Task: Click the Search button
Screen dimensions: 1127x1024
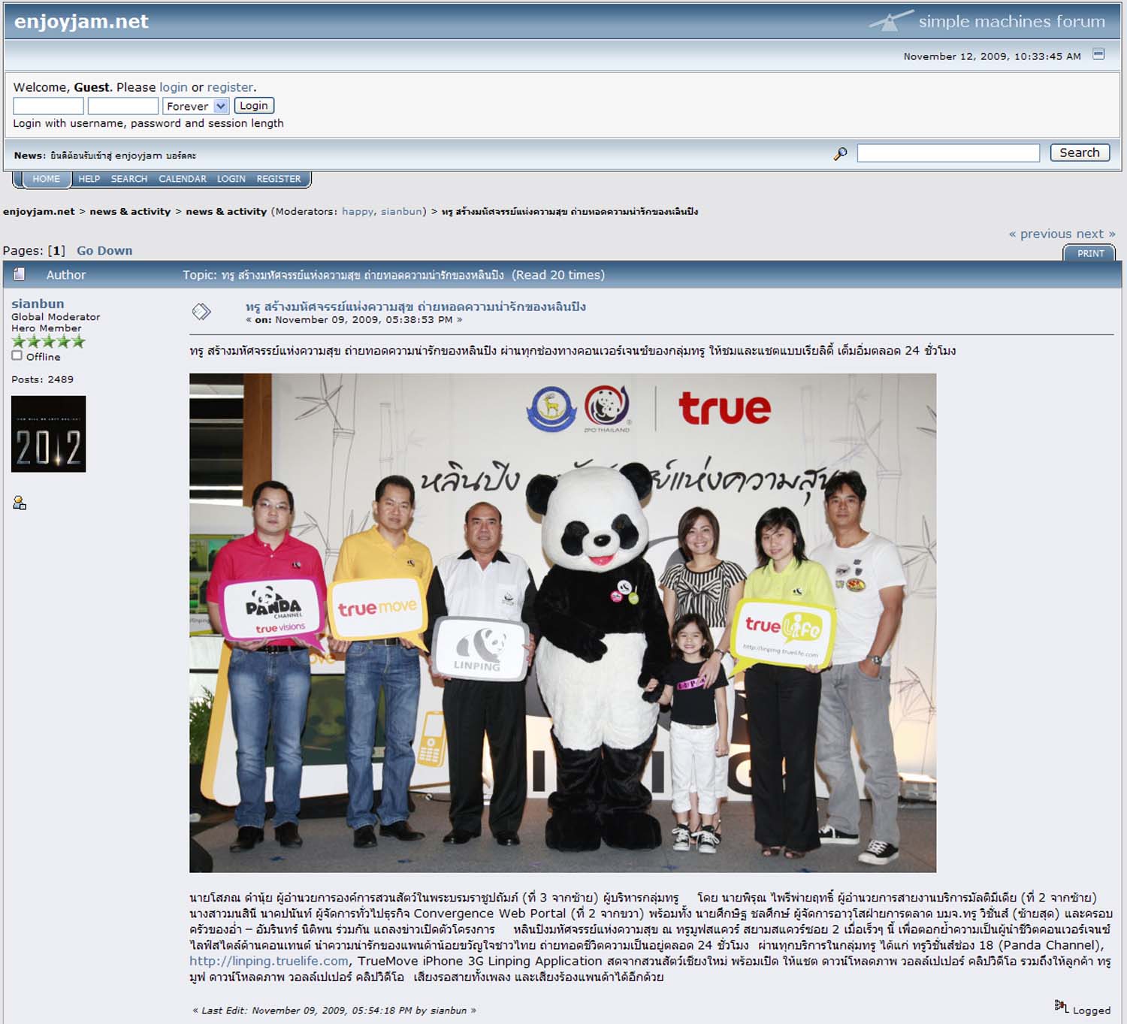Action: [x=1080, y=153]
